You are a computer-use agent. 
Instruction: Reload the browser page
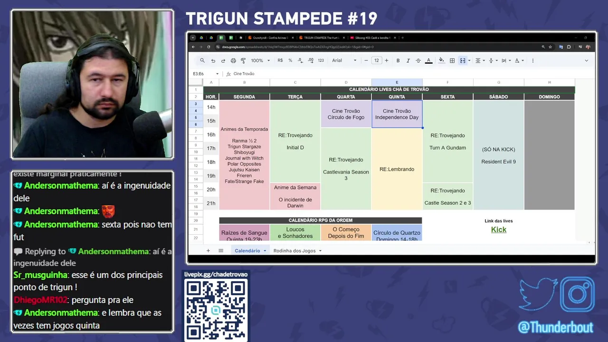point(208,47)
